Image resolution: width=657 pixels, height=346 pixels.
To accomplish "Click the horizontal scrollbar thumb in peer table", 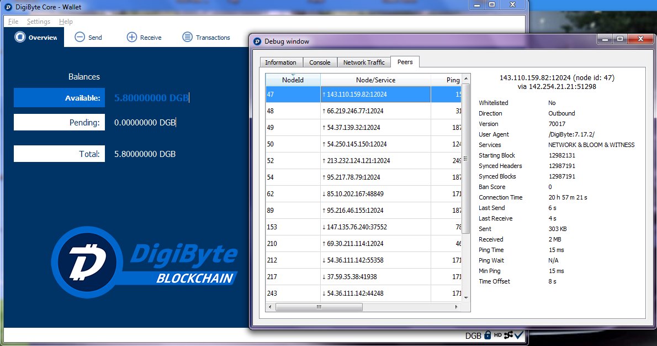I will point(319,307).
